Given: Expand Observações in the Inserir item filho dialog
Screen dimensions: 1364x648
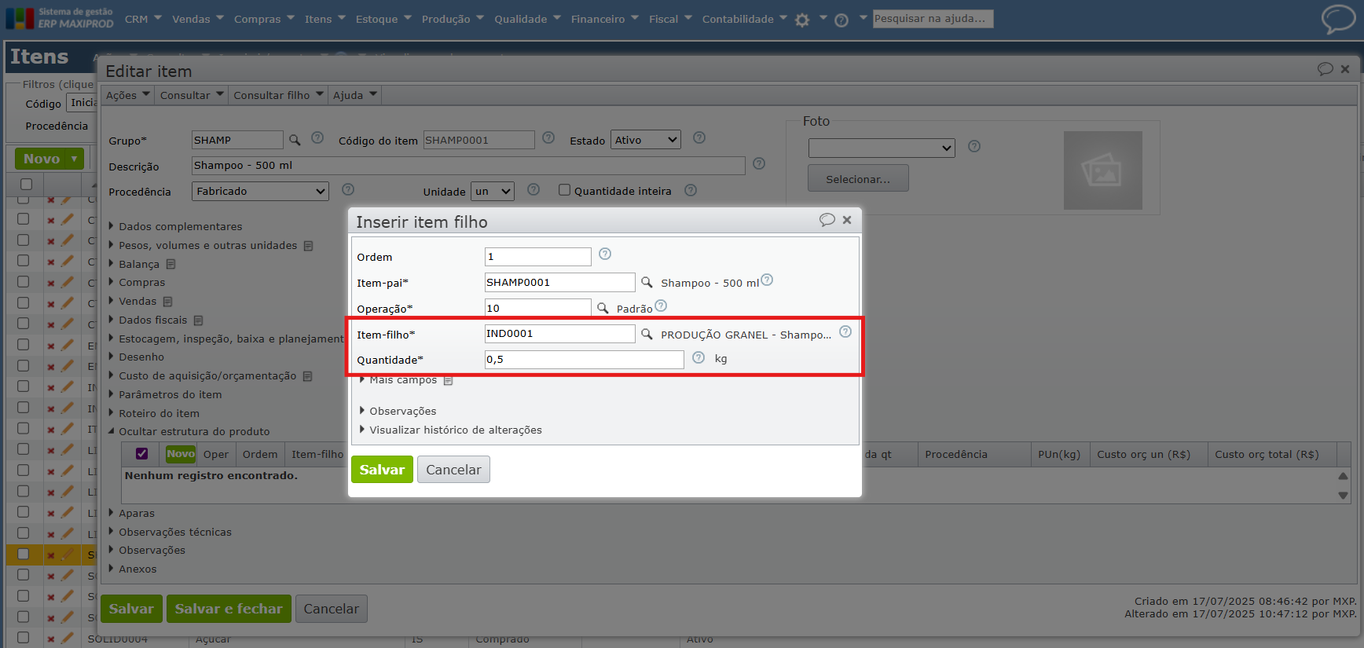Looking at the screenshot, I should point(398,411).
